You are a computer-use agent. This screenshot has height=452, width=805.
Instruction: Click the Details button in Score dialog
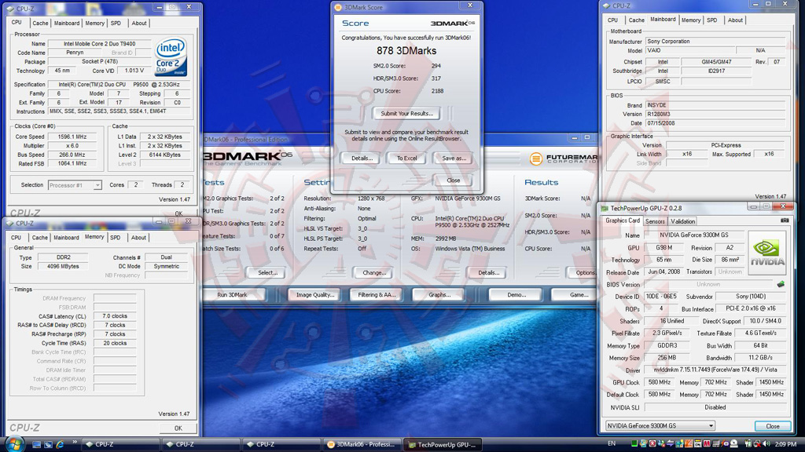(x=362, y=159)
